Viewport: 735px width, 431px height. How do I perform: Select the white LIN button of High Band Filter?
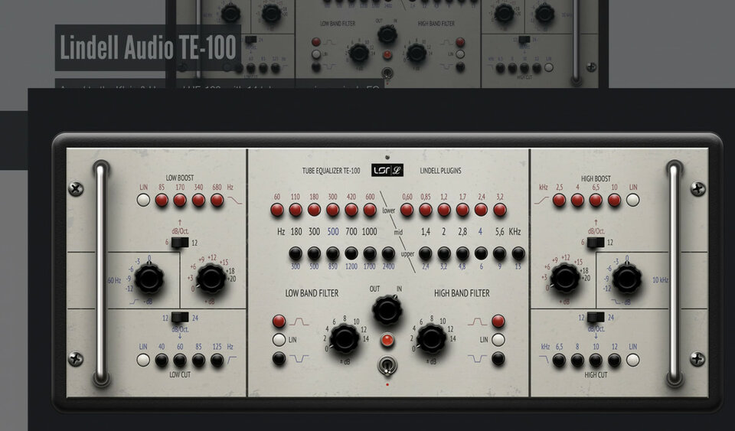498,340
